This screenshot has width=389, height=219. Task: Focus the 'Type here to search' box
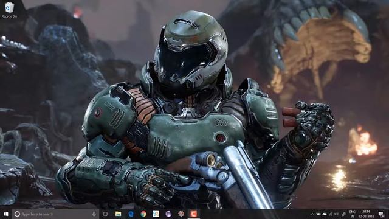[55, 214]
